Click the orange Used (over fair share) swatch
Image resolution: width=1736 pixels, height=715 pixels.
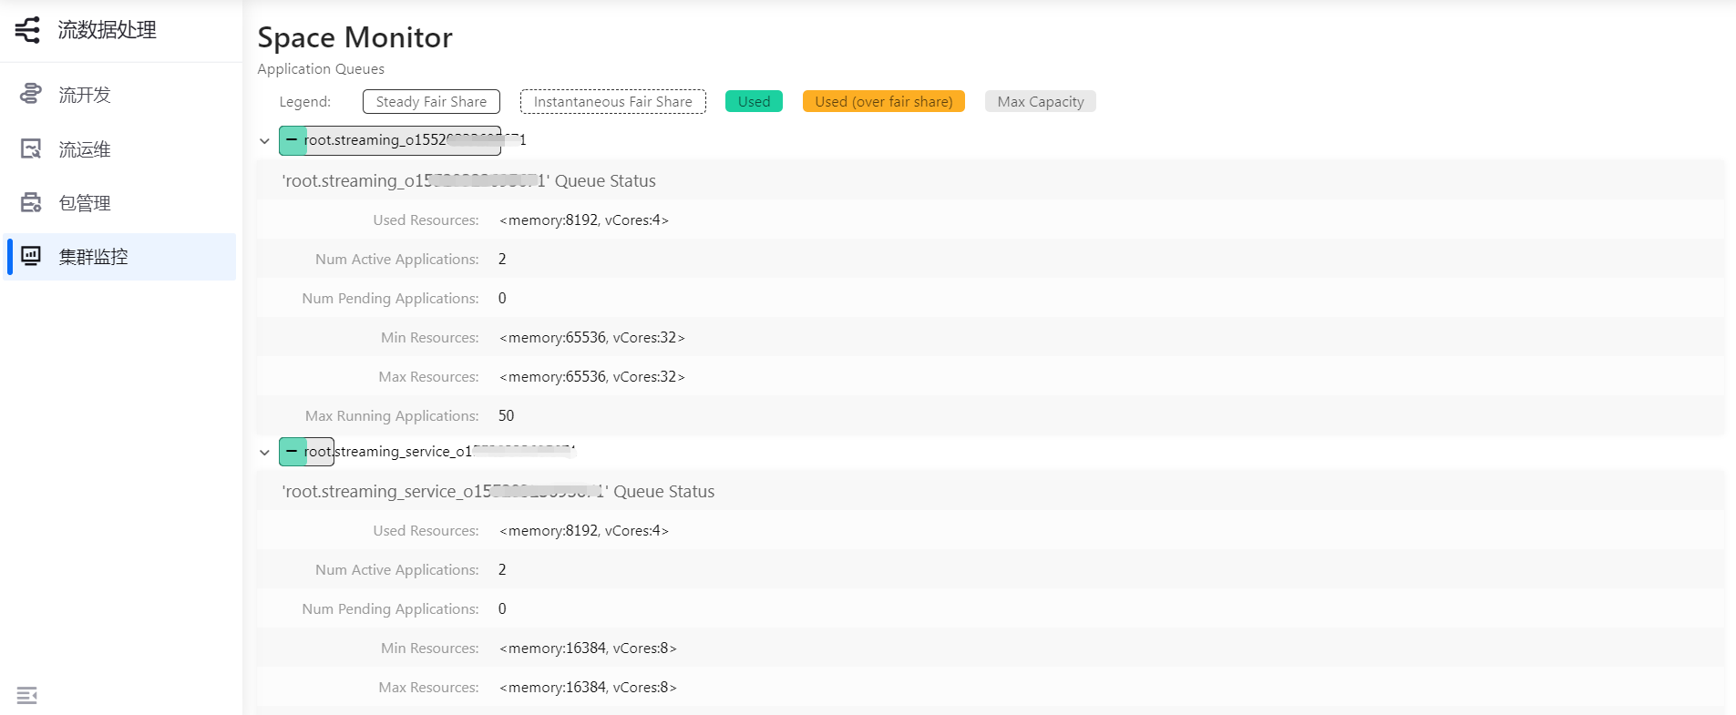(883, 102)
